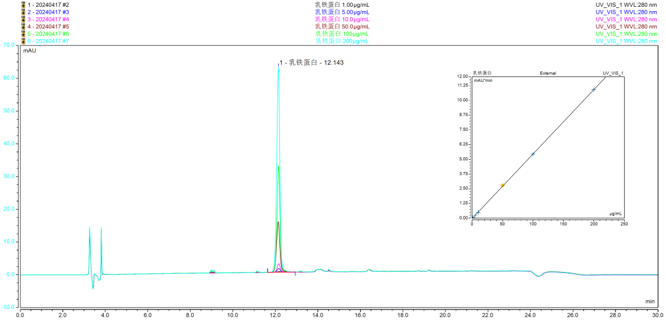The height and width of the screenshot is (320, 666).
Task: Click the vial icon beside 3 - 20240417 #4
Action: click(23, 19)
